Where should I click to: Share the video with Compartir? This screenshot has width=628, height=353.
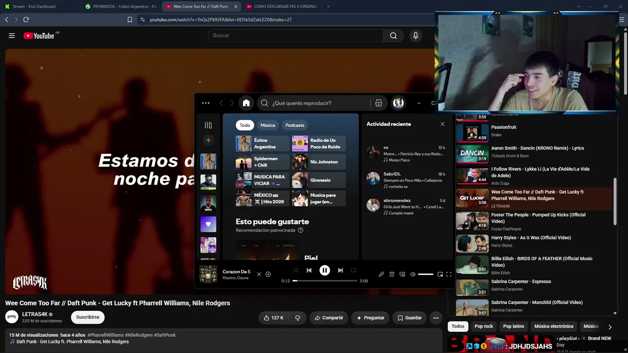pos(329,318)
